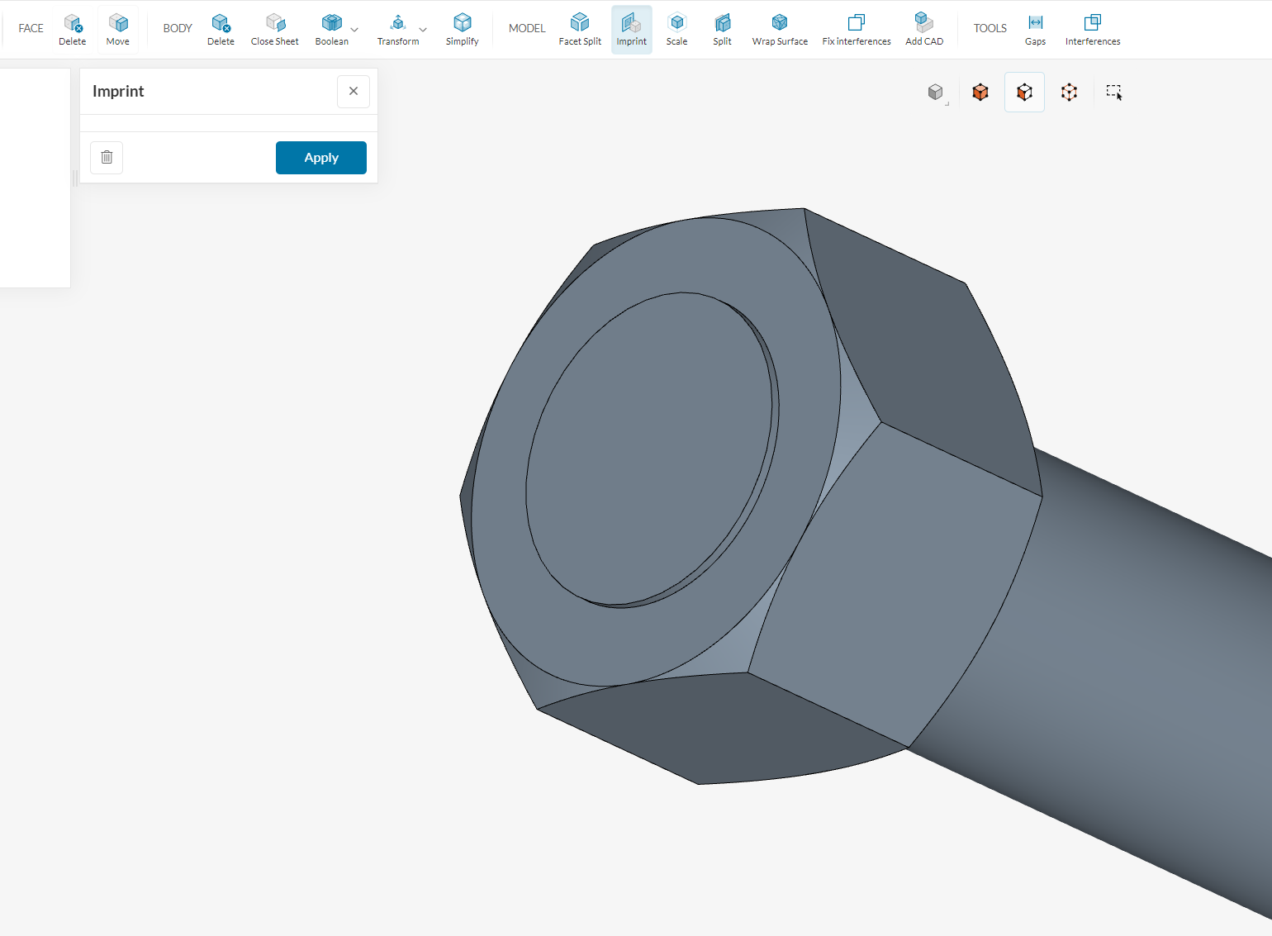
Task: Toggle edge selection mode (wireframe cube)
Action: click(1069, 93)
